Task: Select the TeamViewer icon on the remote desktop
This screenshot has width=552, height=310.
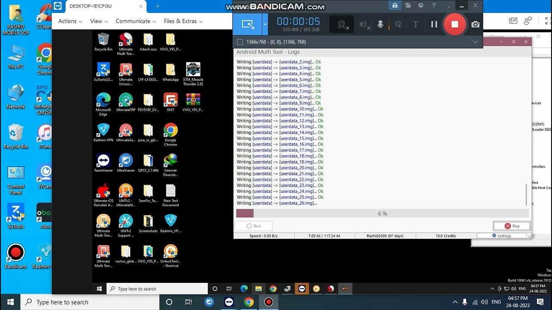Action: [x=103, y=163]
